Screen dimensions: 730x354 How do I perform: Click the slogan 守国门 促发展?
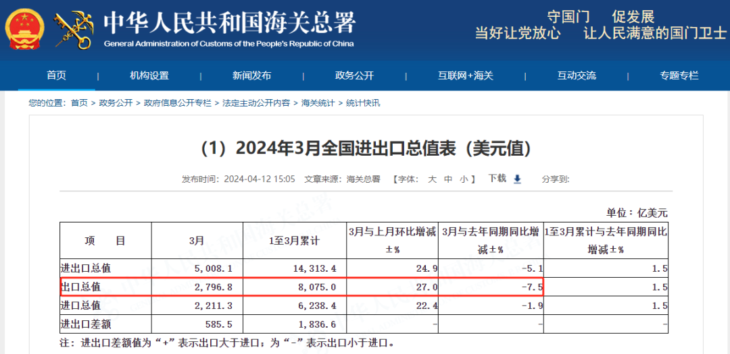601,17
